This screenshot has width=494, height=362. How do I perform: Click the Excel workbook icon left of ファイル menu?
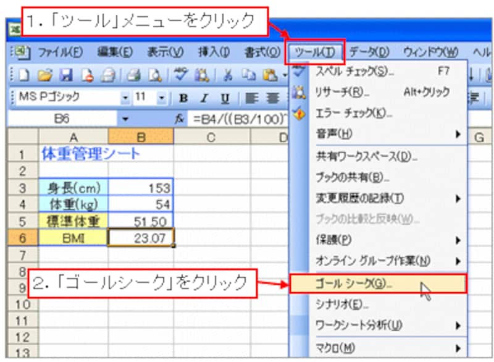click(22, 52)
